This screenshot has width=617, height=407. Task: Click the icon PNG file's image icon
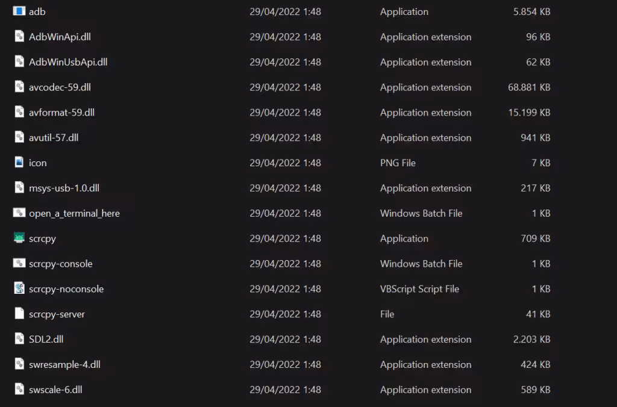coord(19,162)
